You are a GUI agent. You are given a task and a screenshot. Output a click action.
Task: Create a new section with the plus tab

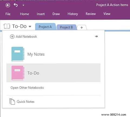point(82,27)
